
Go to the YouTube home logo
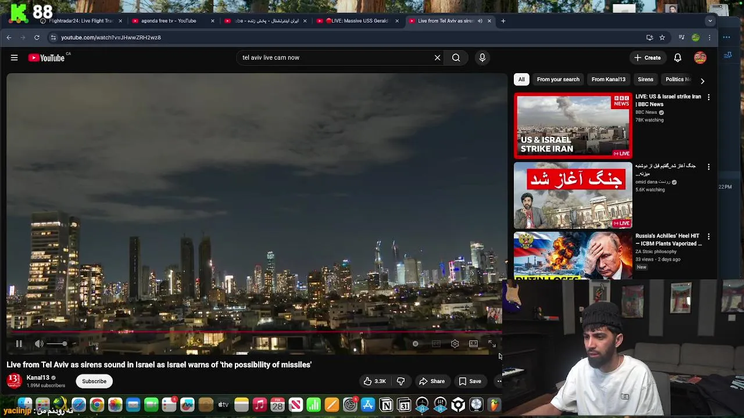[x=46, y=57]
